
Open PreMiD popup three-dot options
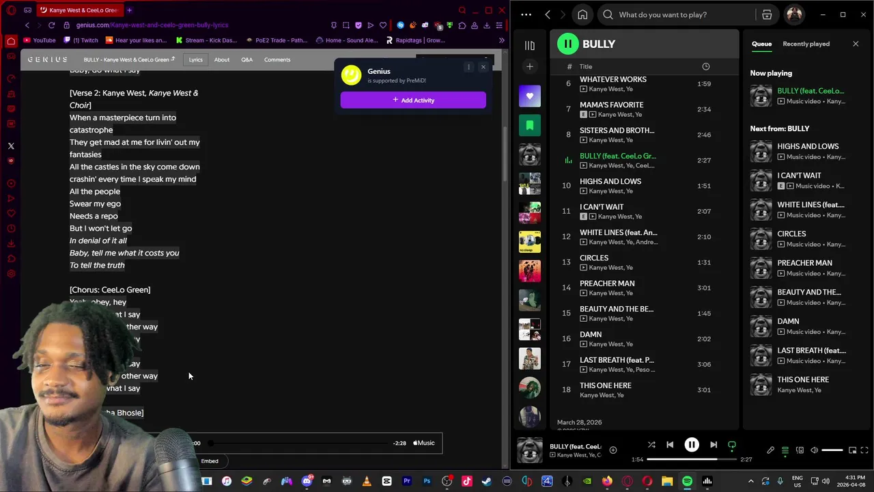(x=468, y=67)
